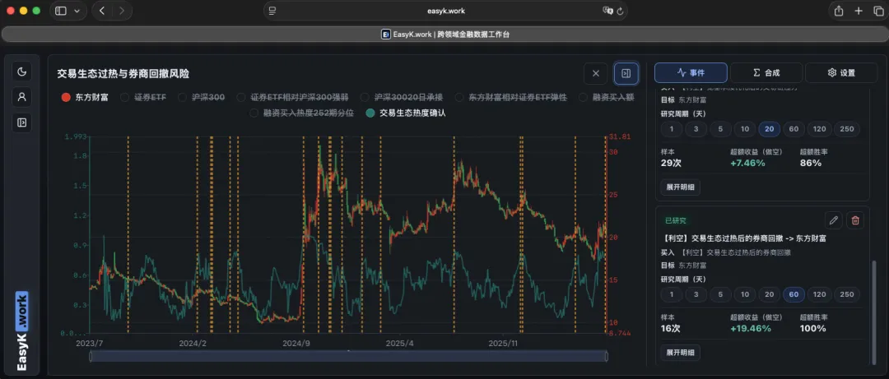Switch to 合成 tab
This screenshot has width=889, height=379.
(766, 73)
